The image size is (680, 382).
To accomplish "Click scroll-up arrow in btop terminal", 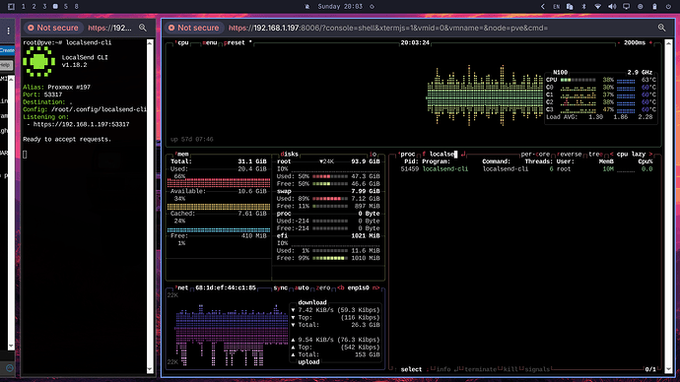I will coord(669,43).
